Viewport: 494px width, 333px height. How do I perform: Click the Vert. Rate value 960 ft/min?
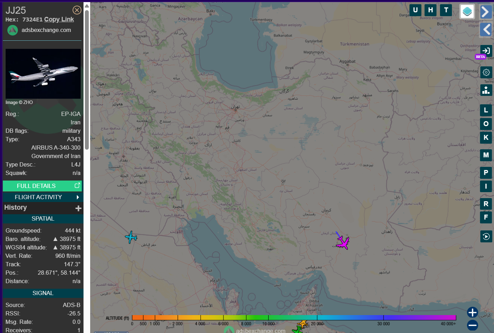(x=68, y=256)
